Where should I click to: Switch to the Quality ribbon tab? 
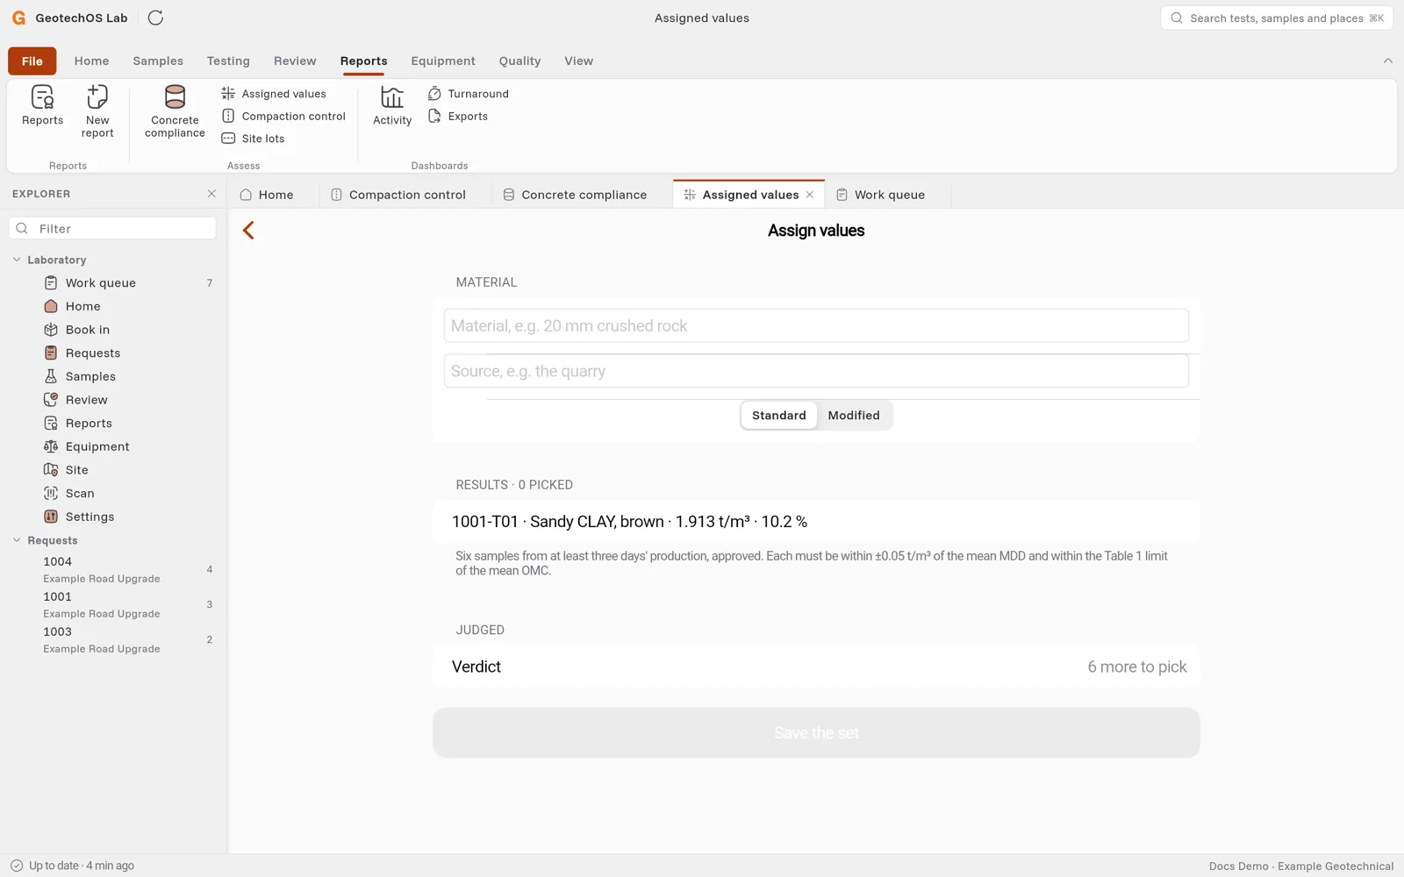coord(519,61)
